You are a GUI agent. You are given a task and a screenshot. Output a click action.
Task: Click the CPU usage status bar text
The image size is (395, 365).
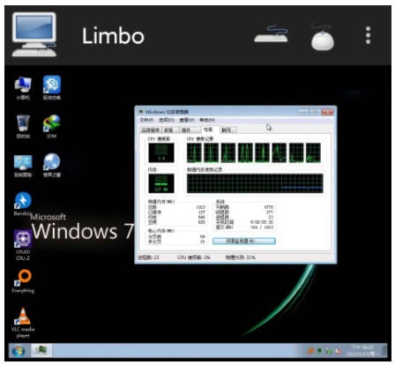pos(194,257)
